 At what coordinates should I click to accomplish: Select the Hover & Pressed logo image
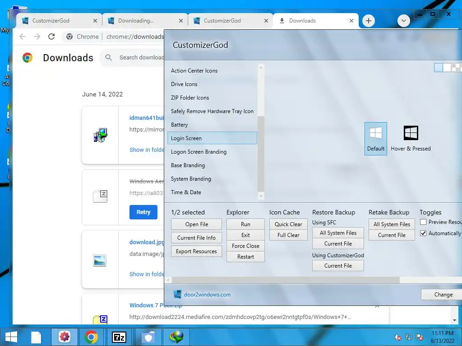411,139
